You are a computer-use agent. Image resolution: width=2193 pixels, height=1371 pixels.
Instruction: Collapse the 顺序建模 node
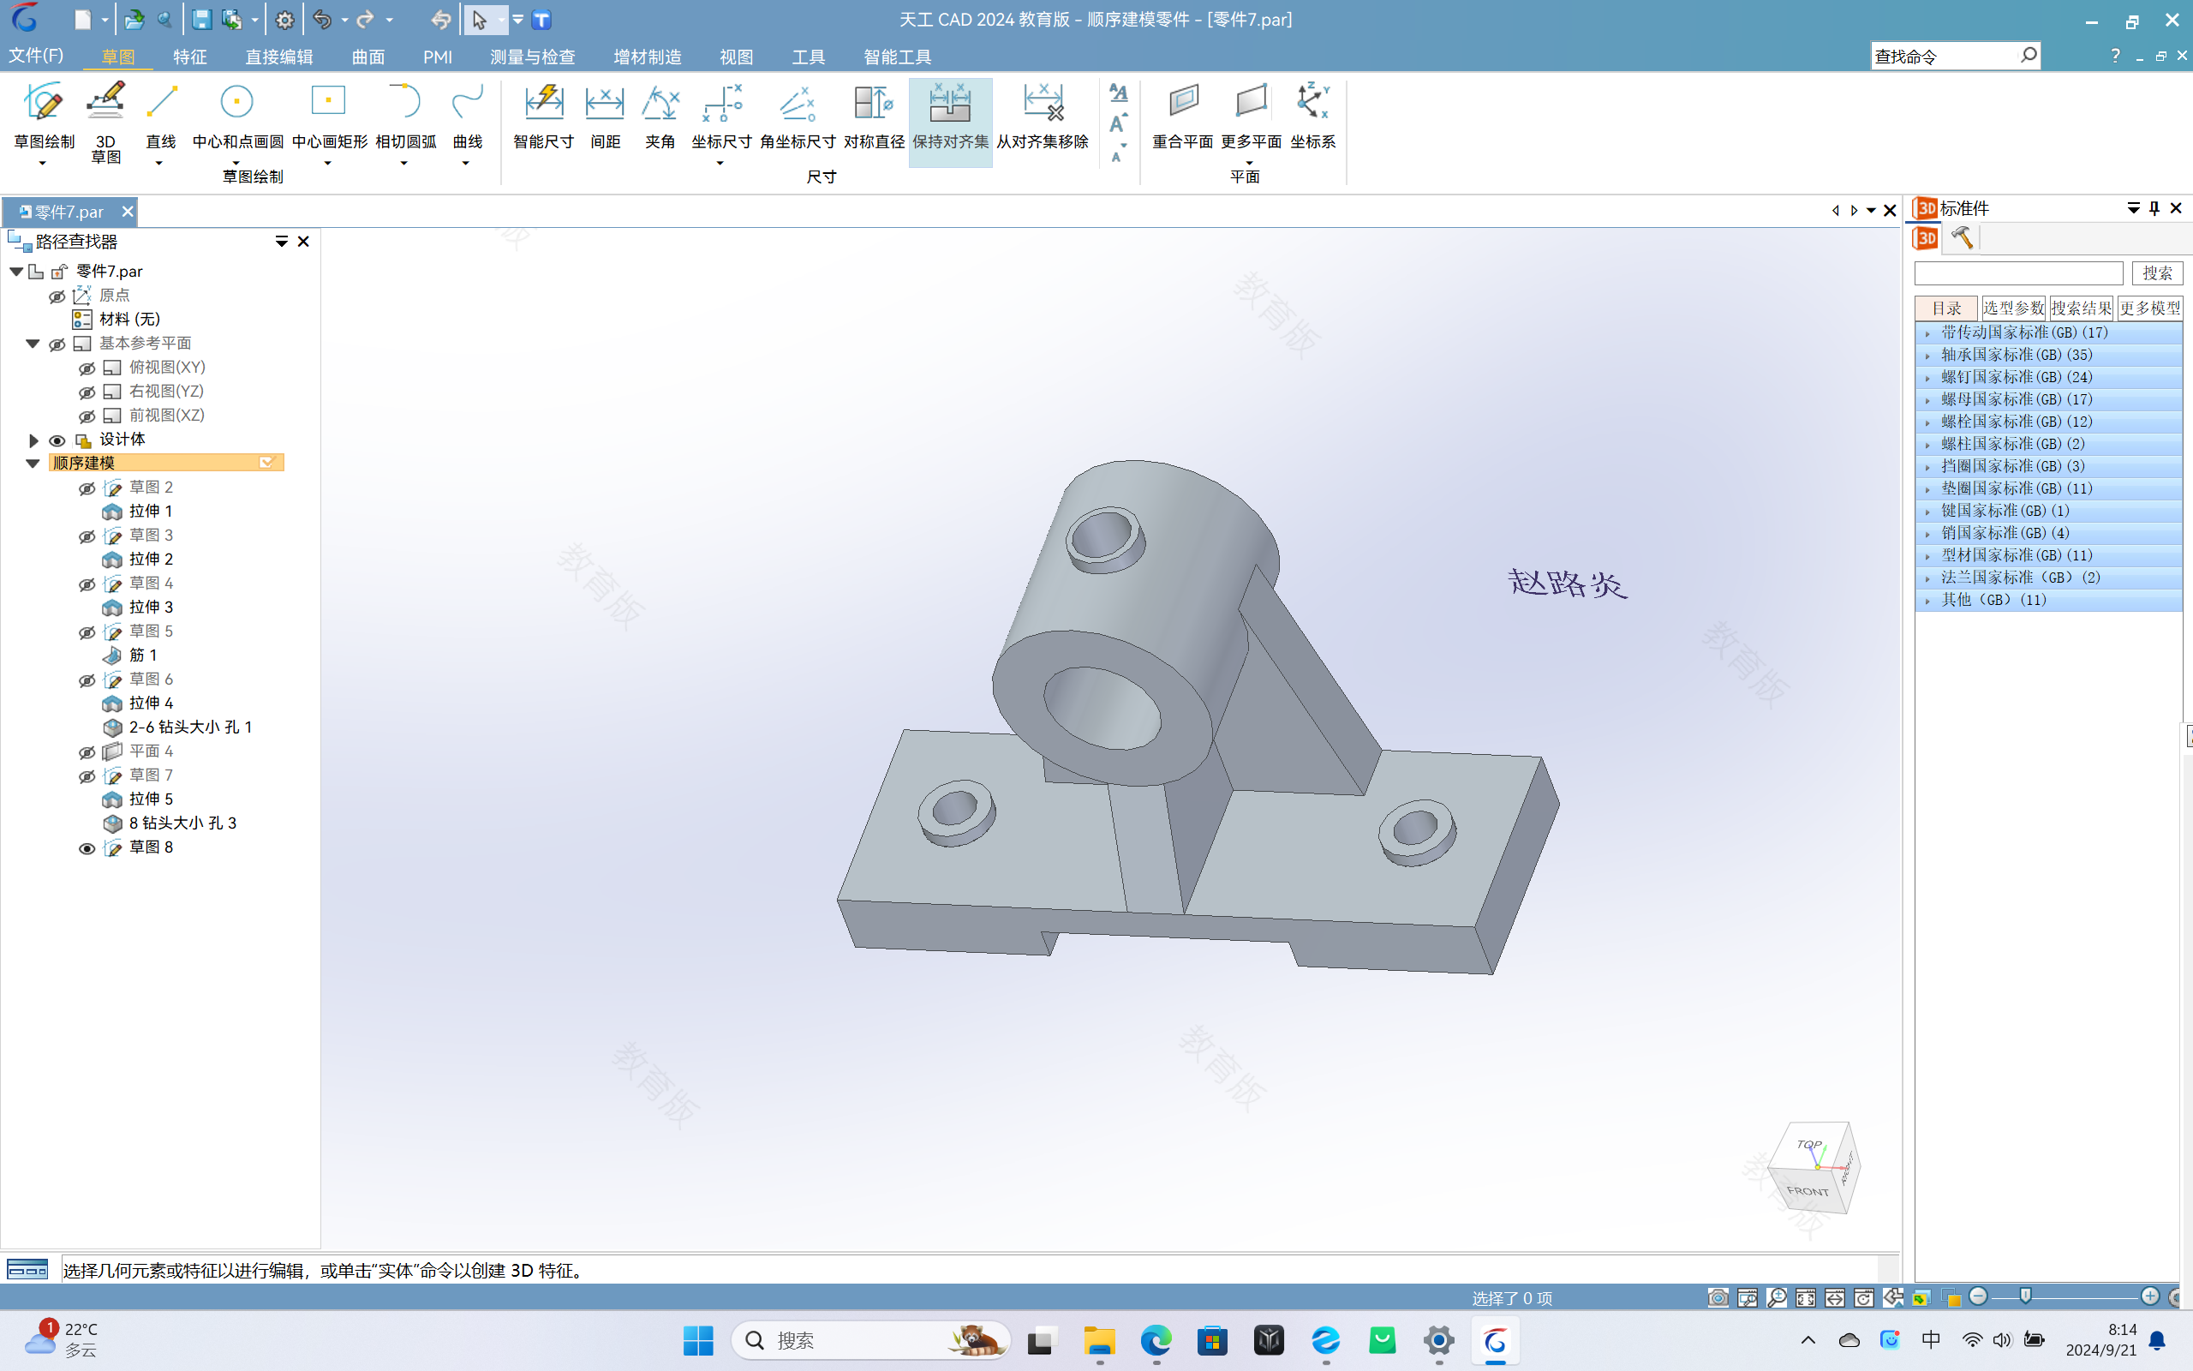coord(33,464)
